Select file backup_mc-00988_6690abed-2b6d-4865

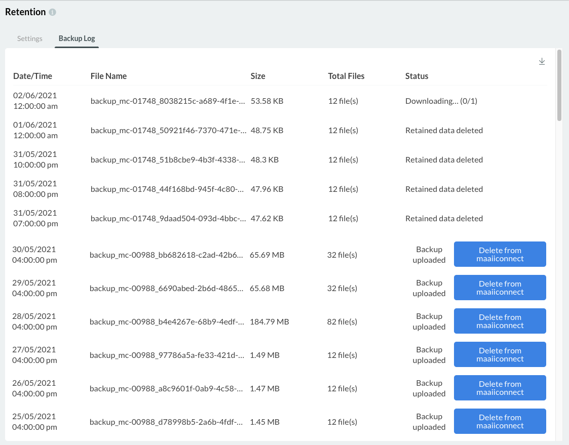click(167, 289)
